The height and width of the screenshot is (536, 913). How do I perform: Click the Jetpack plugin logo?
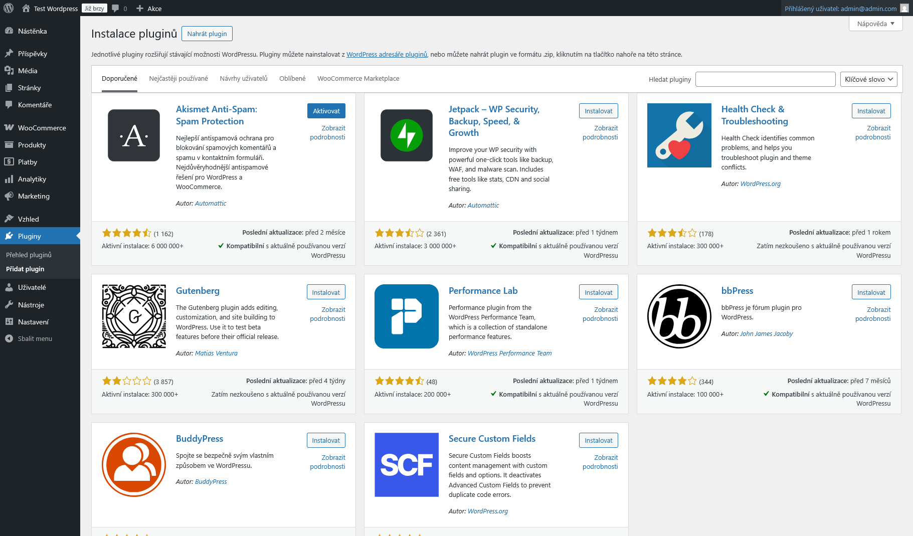tap(406, 135)
